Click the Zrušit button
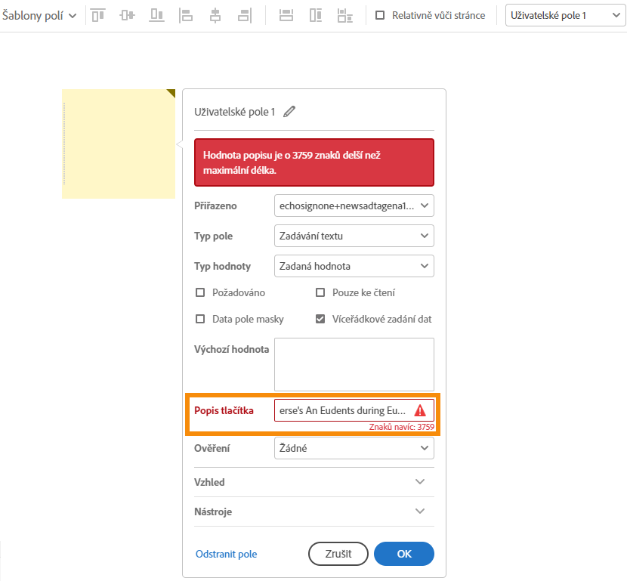627x581 pixels. [338, 554]
